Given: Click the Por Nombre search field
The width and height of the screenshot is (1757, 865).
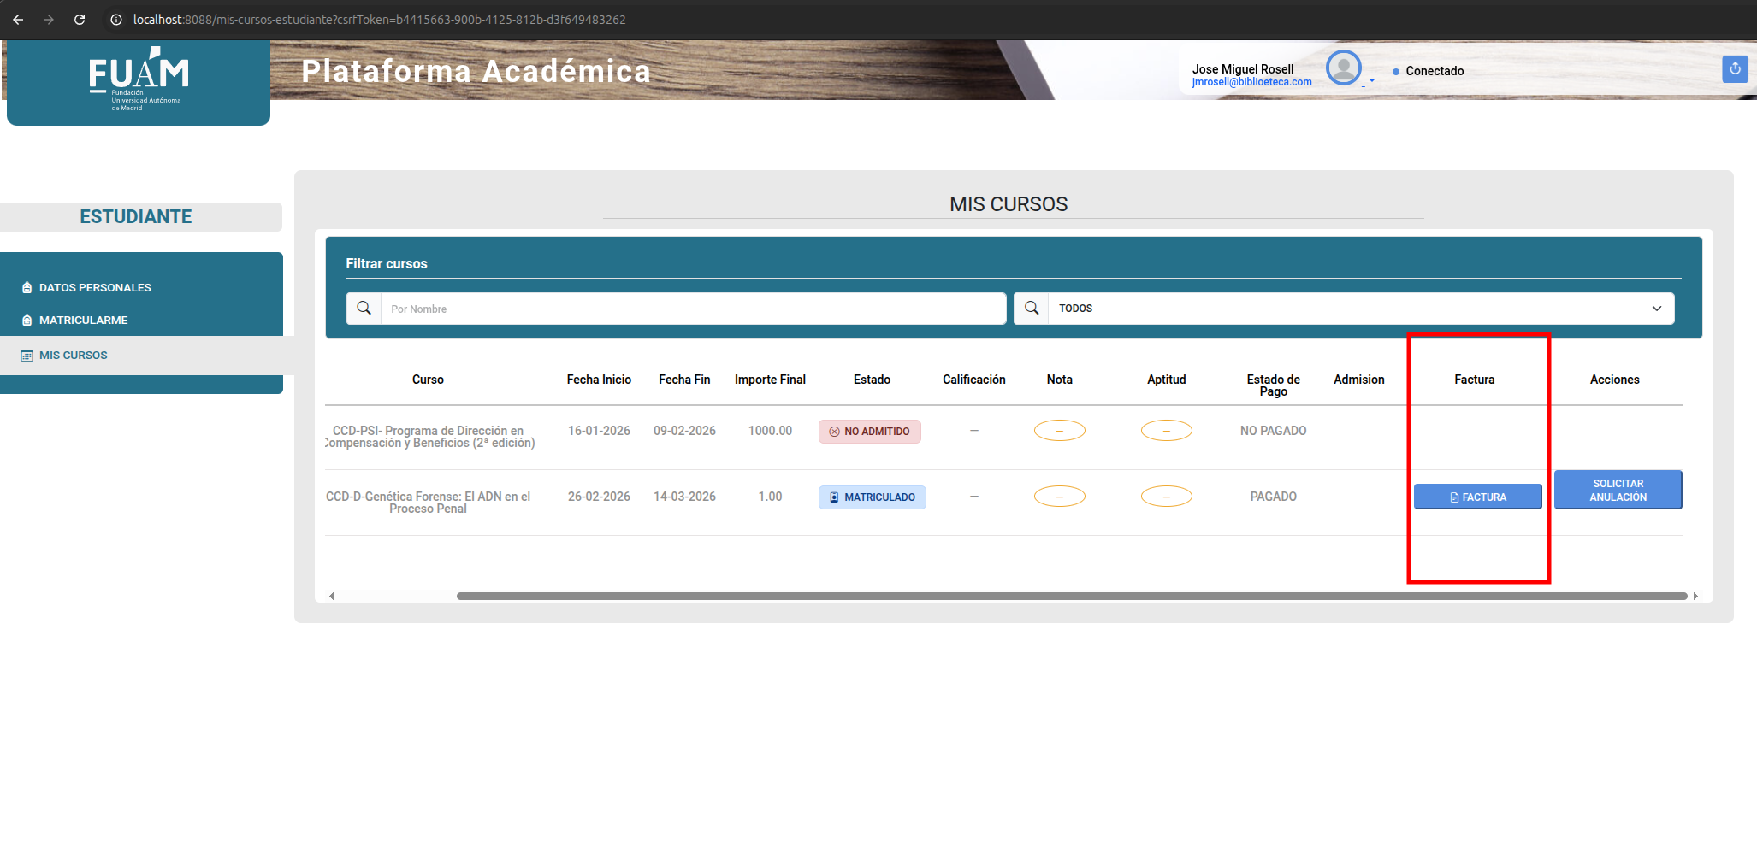Looking at the screenshot, I should click(x=693, y=309).
